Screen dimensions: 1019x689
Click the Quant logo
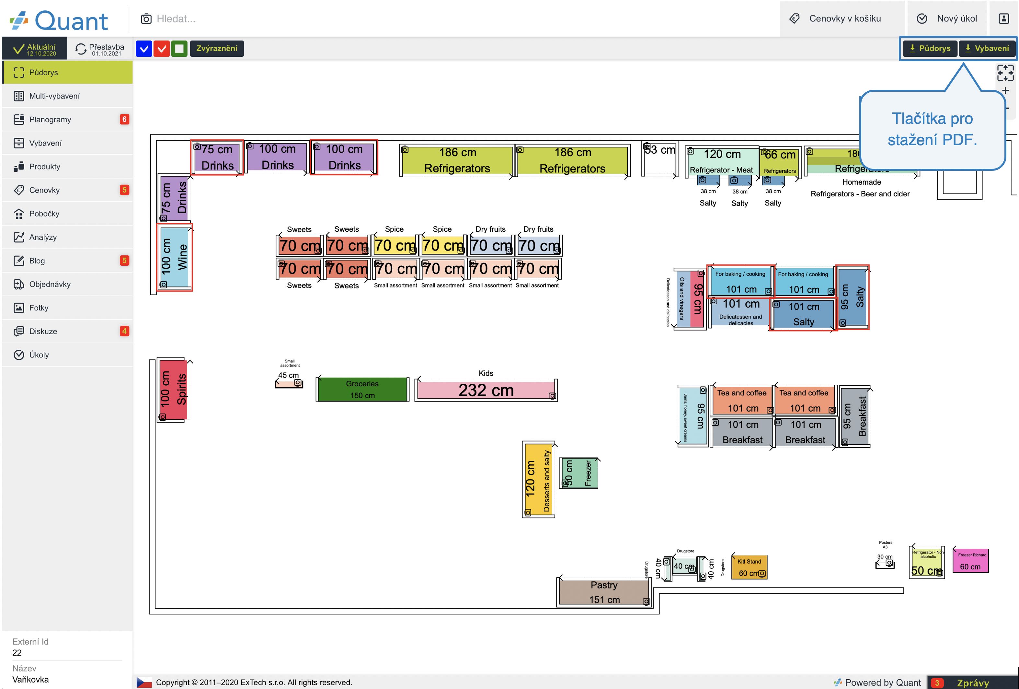[x=59, y=20]
